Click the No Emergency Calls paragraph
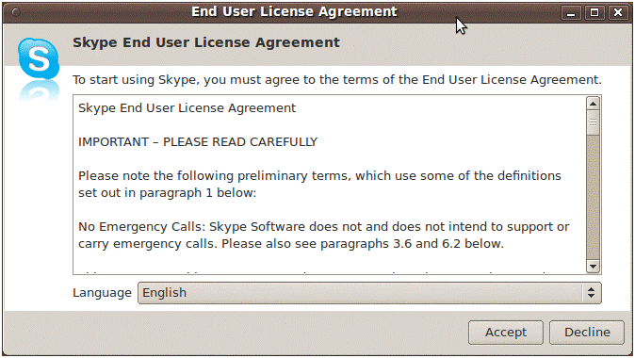 click(x=323, y=235)
